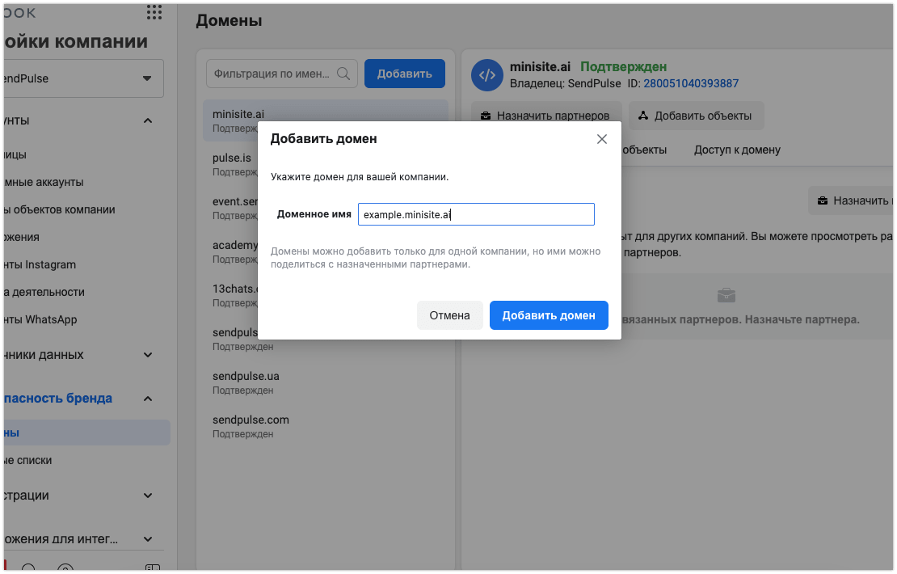Click the domain ID 280051040393887 link
The height and width of the screenshot is (574, 897).
click(691, 83)
